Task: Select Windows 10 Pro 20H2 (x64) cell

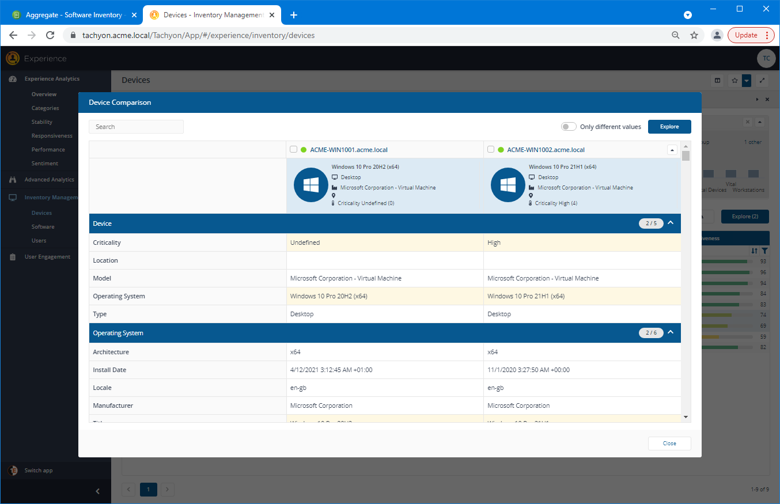Action: coord(385,296)
